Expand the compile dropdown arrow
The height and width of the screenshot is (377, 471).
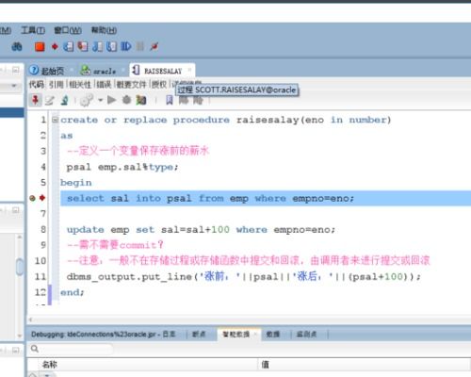click(101, 101)
